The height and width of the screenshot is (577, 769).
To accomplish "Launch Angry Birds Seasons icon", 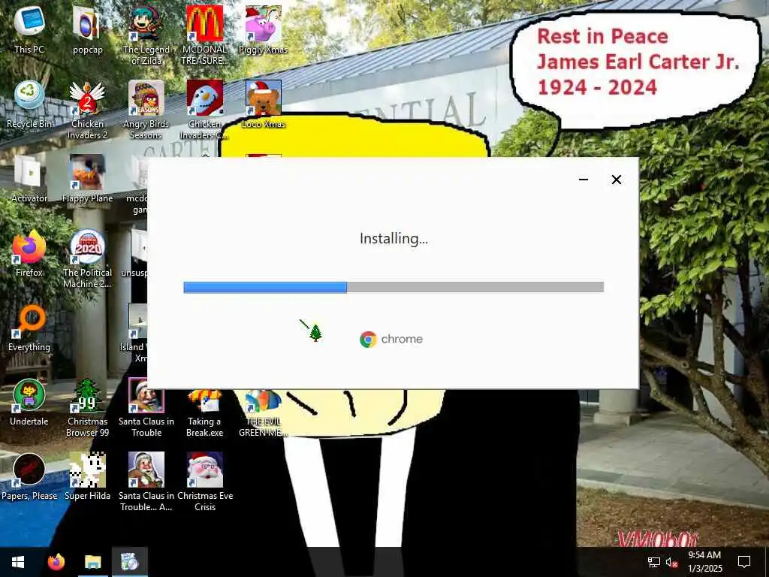I will (x=146, y=110).
